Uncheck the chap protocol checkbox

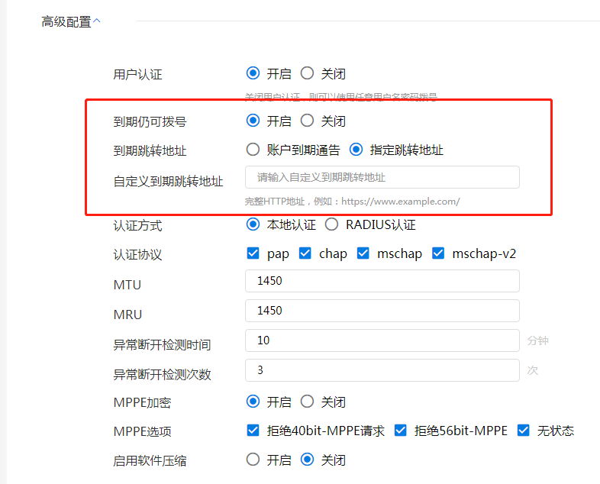305,253
